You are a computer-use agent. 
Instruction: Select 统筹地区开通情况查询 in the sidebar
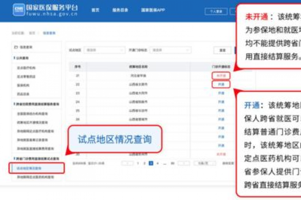point(32,122)
